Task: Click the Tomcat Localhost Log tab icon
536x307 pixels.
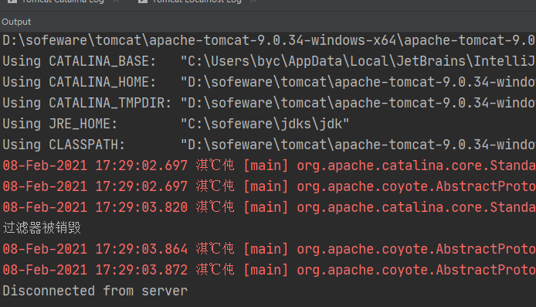Action: click(143, 1)
